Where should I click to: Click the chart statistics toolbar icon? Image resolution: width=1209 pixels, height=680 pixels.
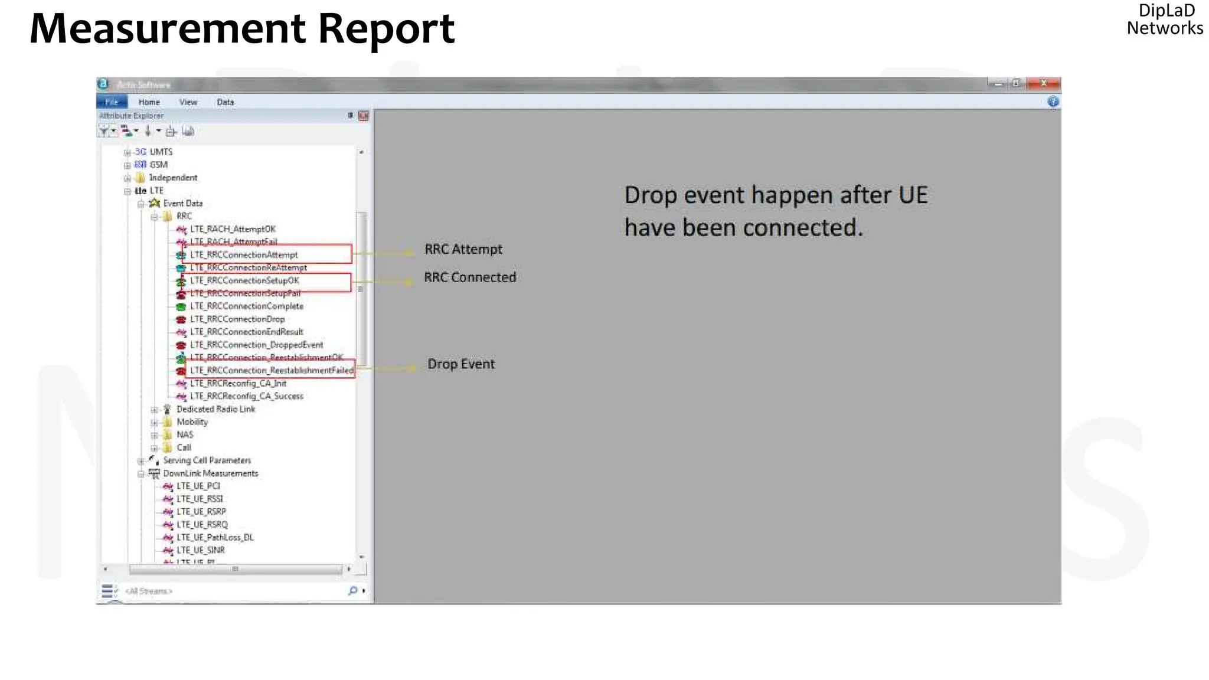pos(188,130)
